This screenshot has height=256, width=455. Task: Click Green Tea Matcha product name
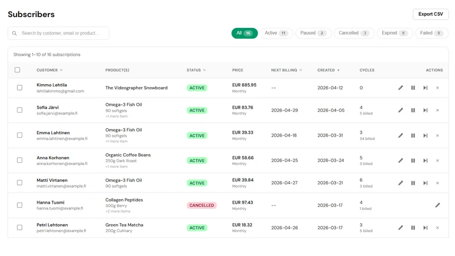pos(124,225)
